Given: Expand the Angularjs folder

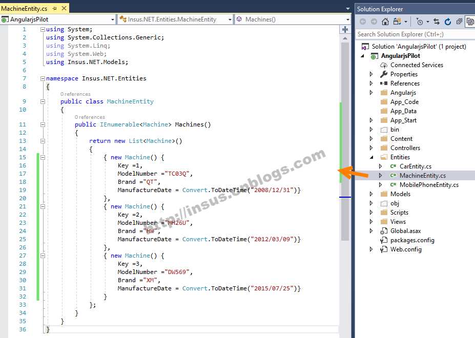Looking at the screenshot, I should point(371,93).
